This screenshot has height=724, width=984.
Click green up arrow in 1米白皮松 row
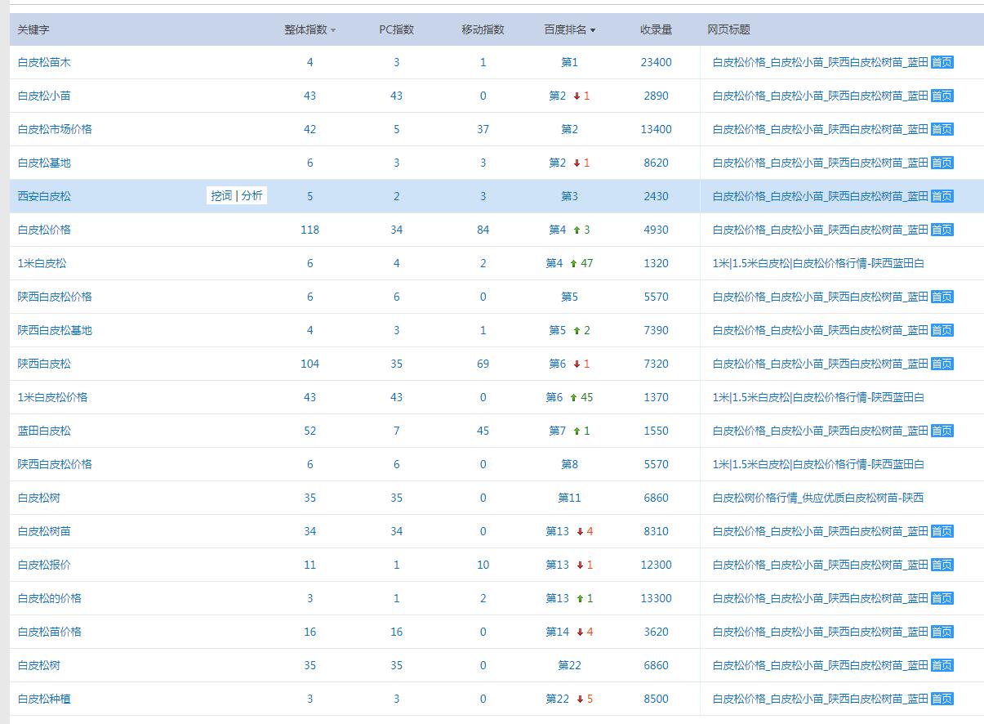pyautogui.click(x=573, y=263)
